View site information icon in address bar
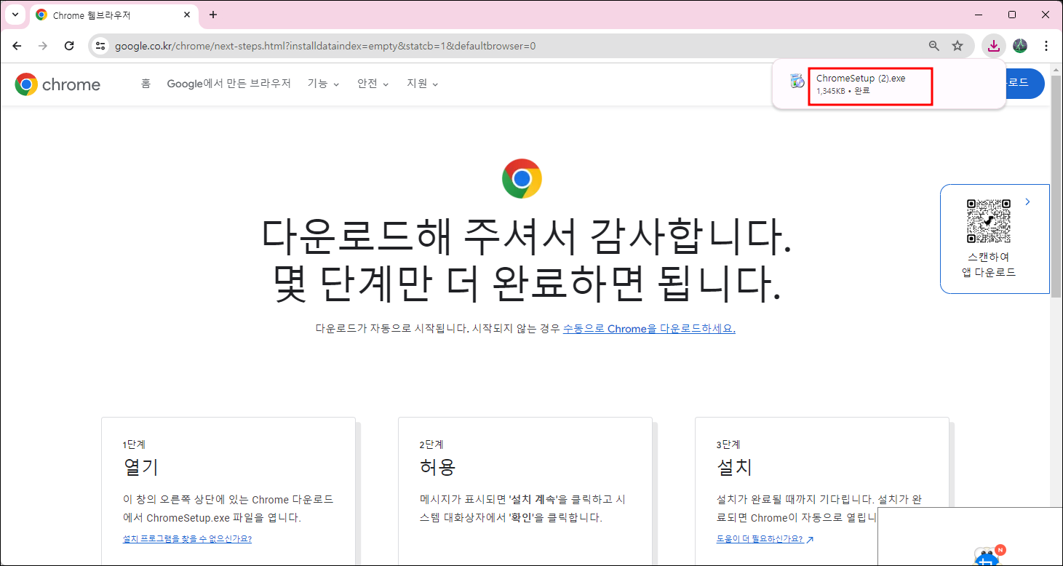 (x=101, y=46)
